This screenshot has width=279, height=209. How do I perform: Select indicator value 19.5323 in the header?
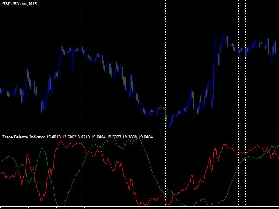pyautogui.click(x=114, y=137)
